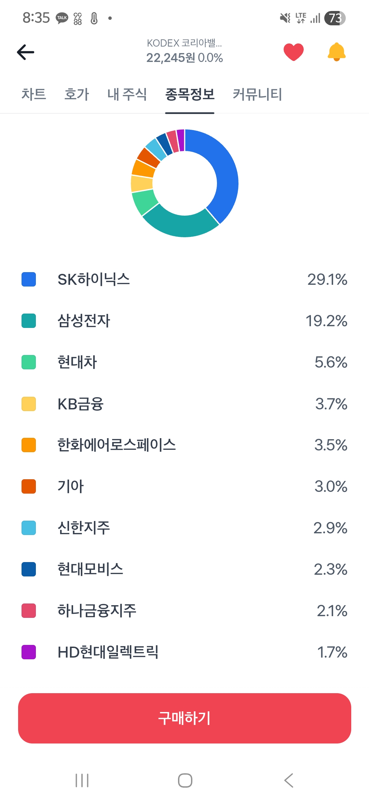Tap the Android system back chevron
This screenshot has width=369, height=801.
coord(289,780)
